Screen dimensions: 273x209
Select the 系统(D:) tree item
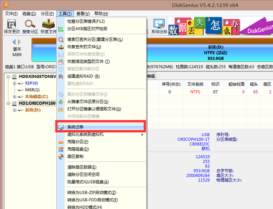(33, 110)
